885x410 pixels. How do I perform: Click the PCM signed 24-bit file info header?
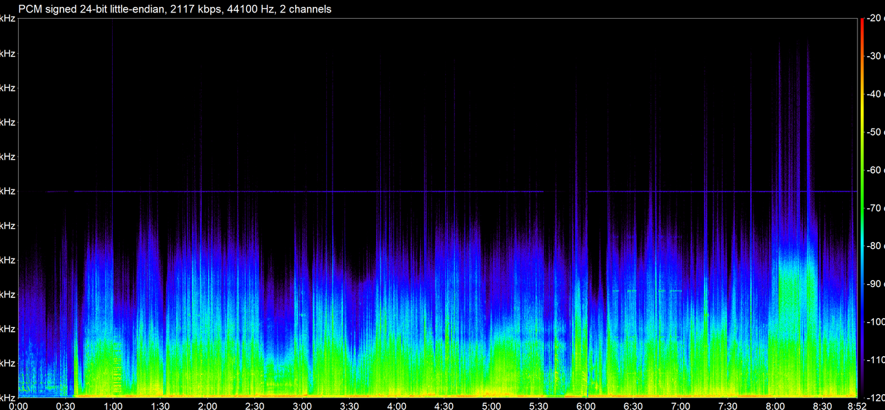tap(175, 9)
